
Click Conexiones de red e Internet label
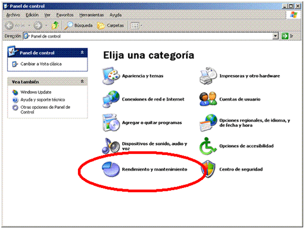point(153,99)
